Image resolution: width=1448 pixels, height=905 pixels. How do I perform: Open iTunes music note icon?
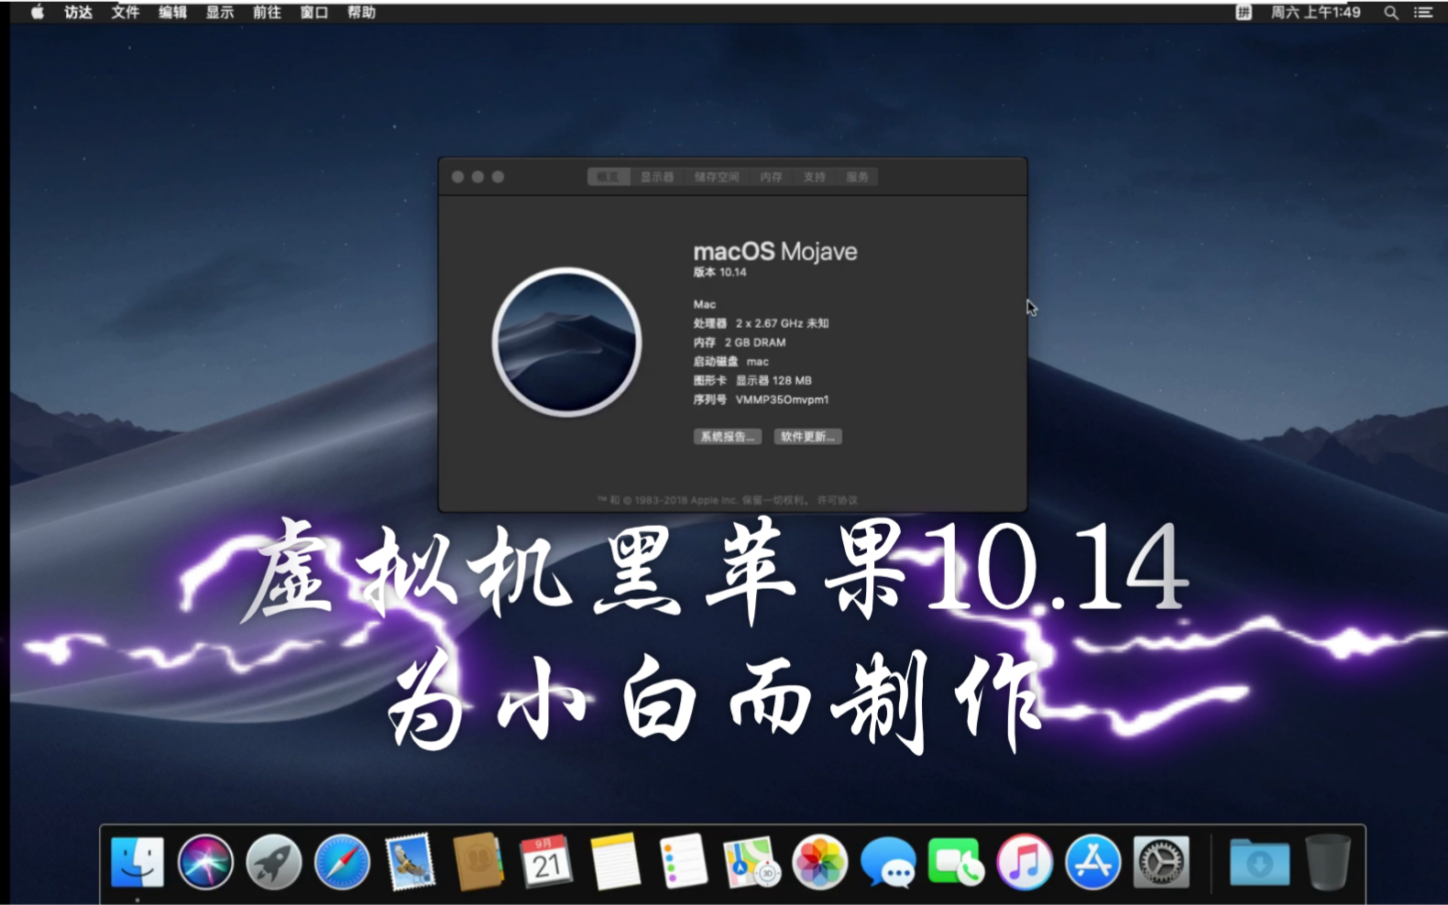click(x=1025, y=862)
